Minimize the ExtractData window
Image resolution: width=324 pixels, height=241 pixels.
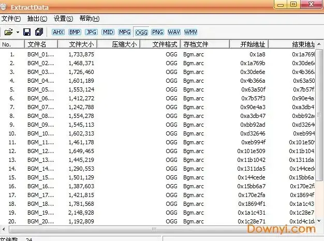[x=281, y=5]
